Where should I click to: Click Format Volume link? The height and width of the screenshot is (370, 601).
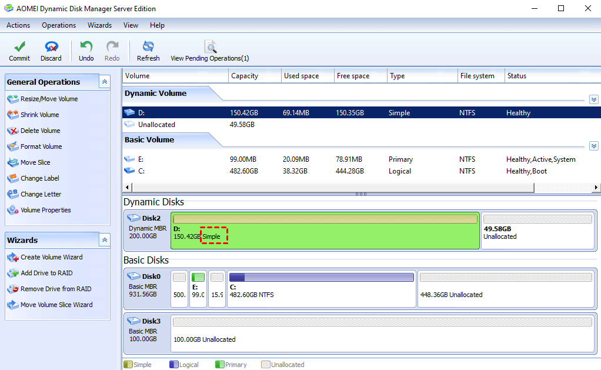tap(41, 146)
